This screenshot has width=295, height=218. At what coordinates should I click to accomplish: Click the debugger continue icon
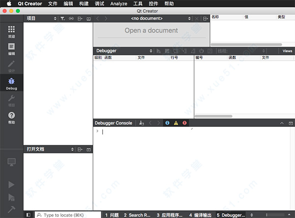point(159,51)
